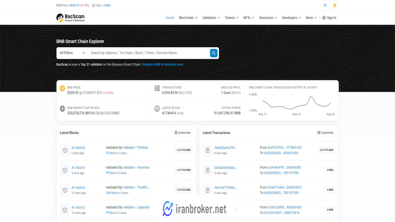Open the 78 txns link
Image resolution: width=395 pixels, height=222 pixels.
coord(110,173)
